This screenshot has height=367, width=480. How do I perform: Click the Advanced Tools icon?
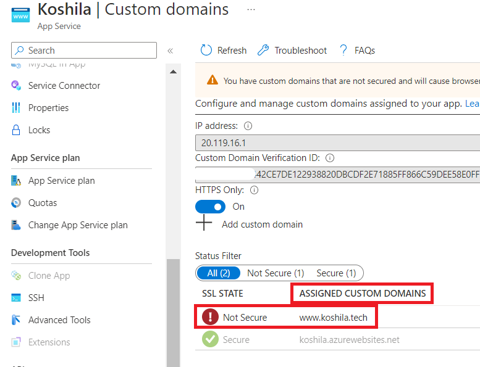16,320
